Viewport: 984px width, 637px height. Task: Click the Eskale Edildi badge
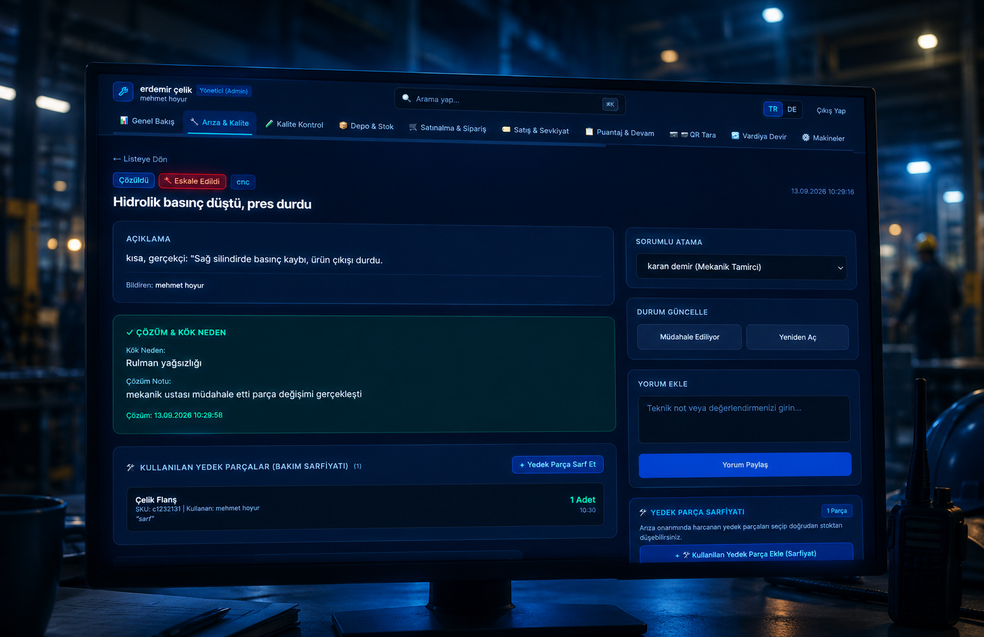[x=192, y=181]
